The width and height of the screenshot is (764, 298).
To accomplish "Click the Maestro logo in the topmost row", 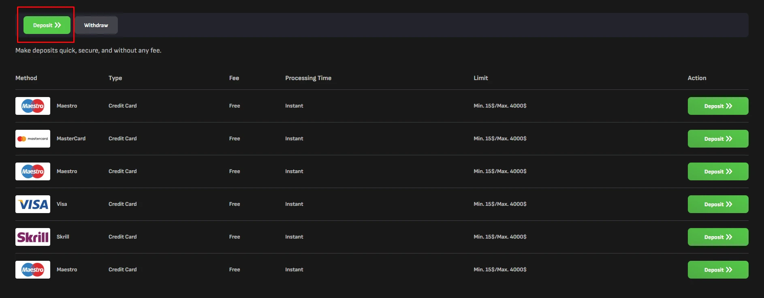I will click(33, 106).
